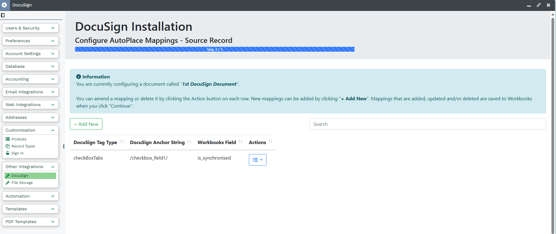
Task: Click the Information icon in the notice
Action: 79,77
